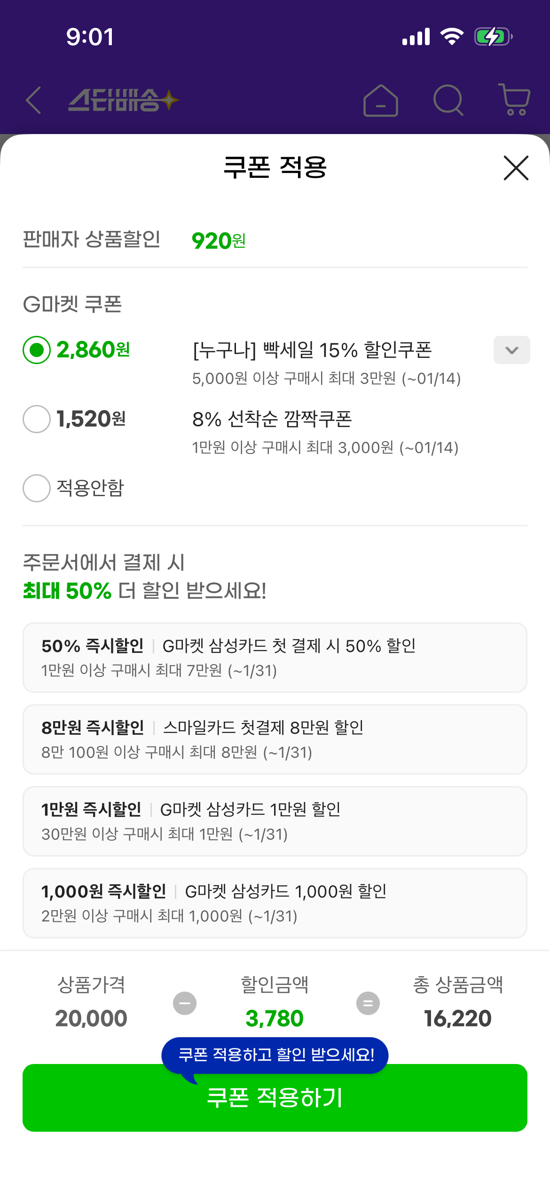Tap the battery charging status icon
This screenshot has height=1191, width=550.
[493, 37]
